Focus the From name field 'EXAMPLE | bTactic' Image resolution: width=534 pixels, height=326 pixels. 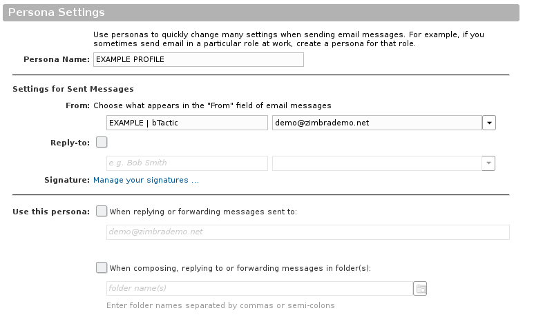[187, 123]
